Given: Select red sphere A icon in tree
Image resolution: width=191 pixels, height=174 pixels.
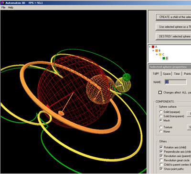Looking at the screenshot, I should click(153, 47).
